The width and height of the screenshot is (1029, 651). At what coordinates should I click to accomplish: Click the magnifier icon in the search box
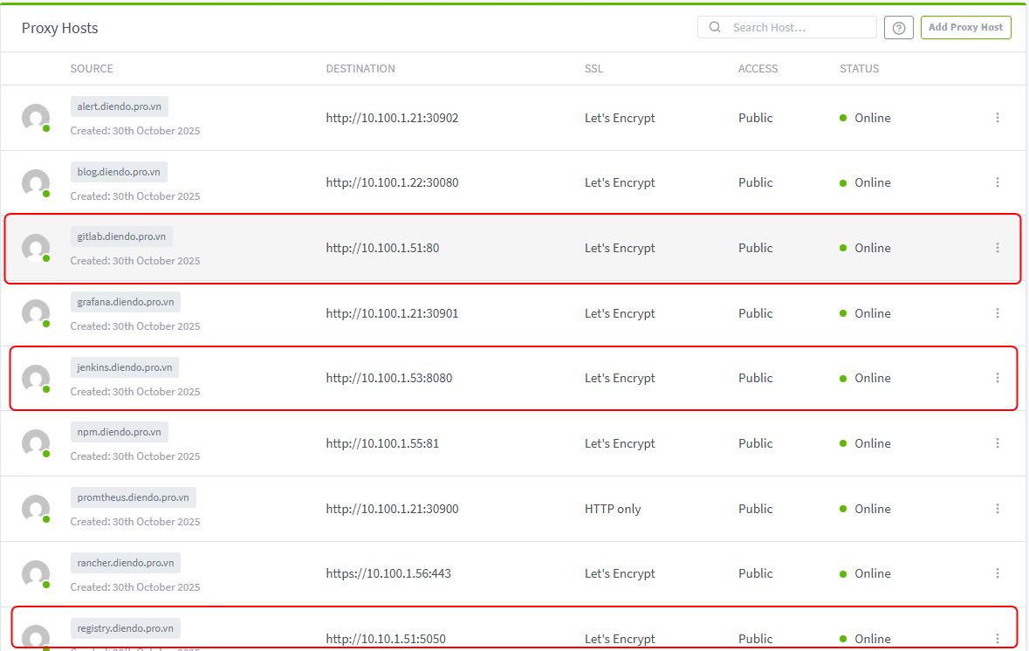click(715, 27)
